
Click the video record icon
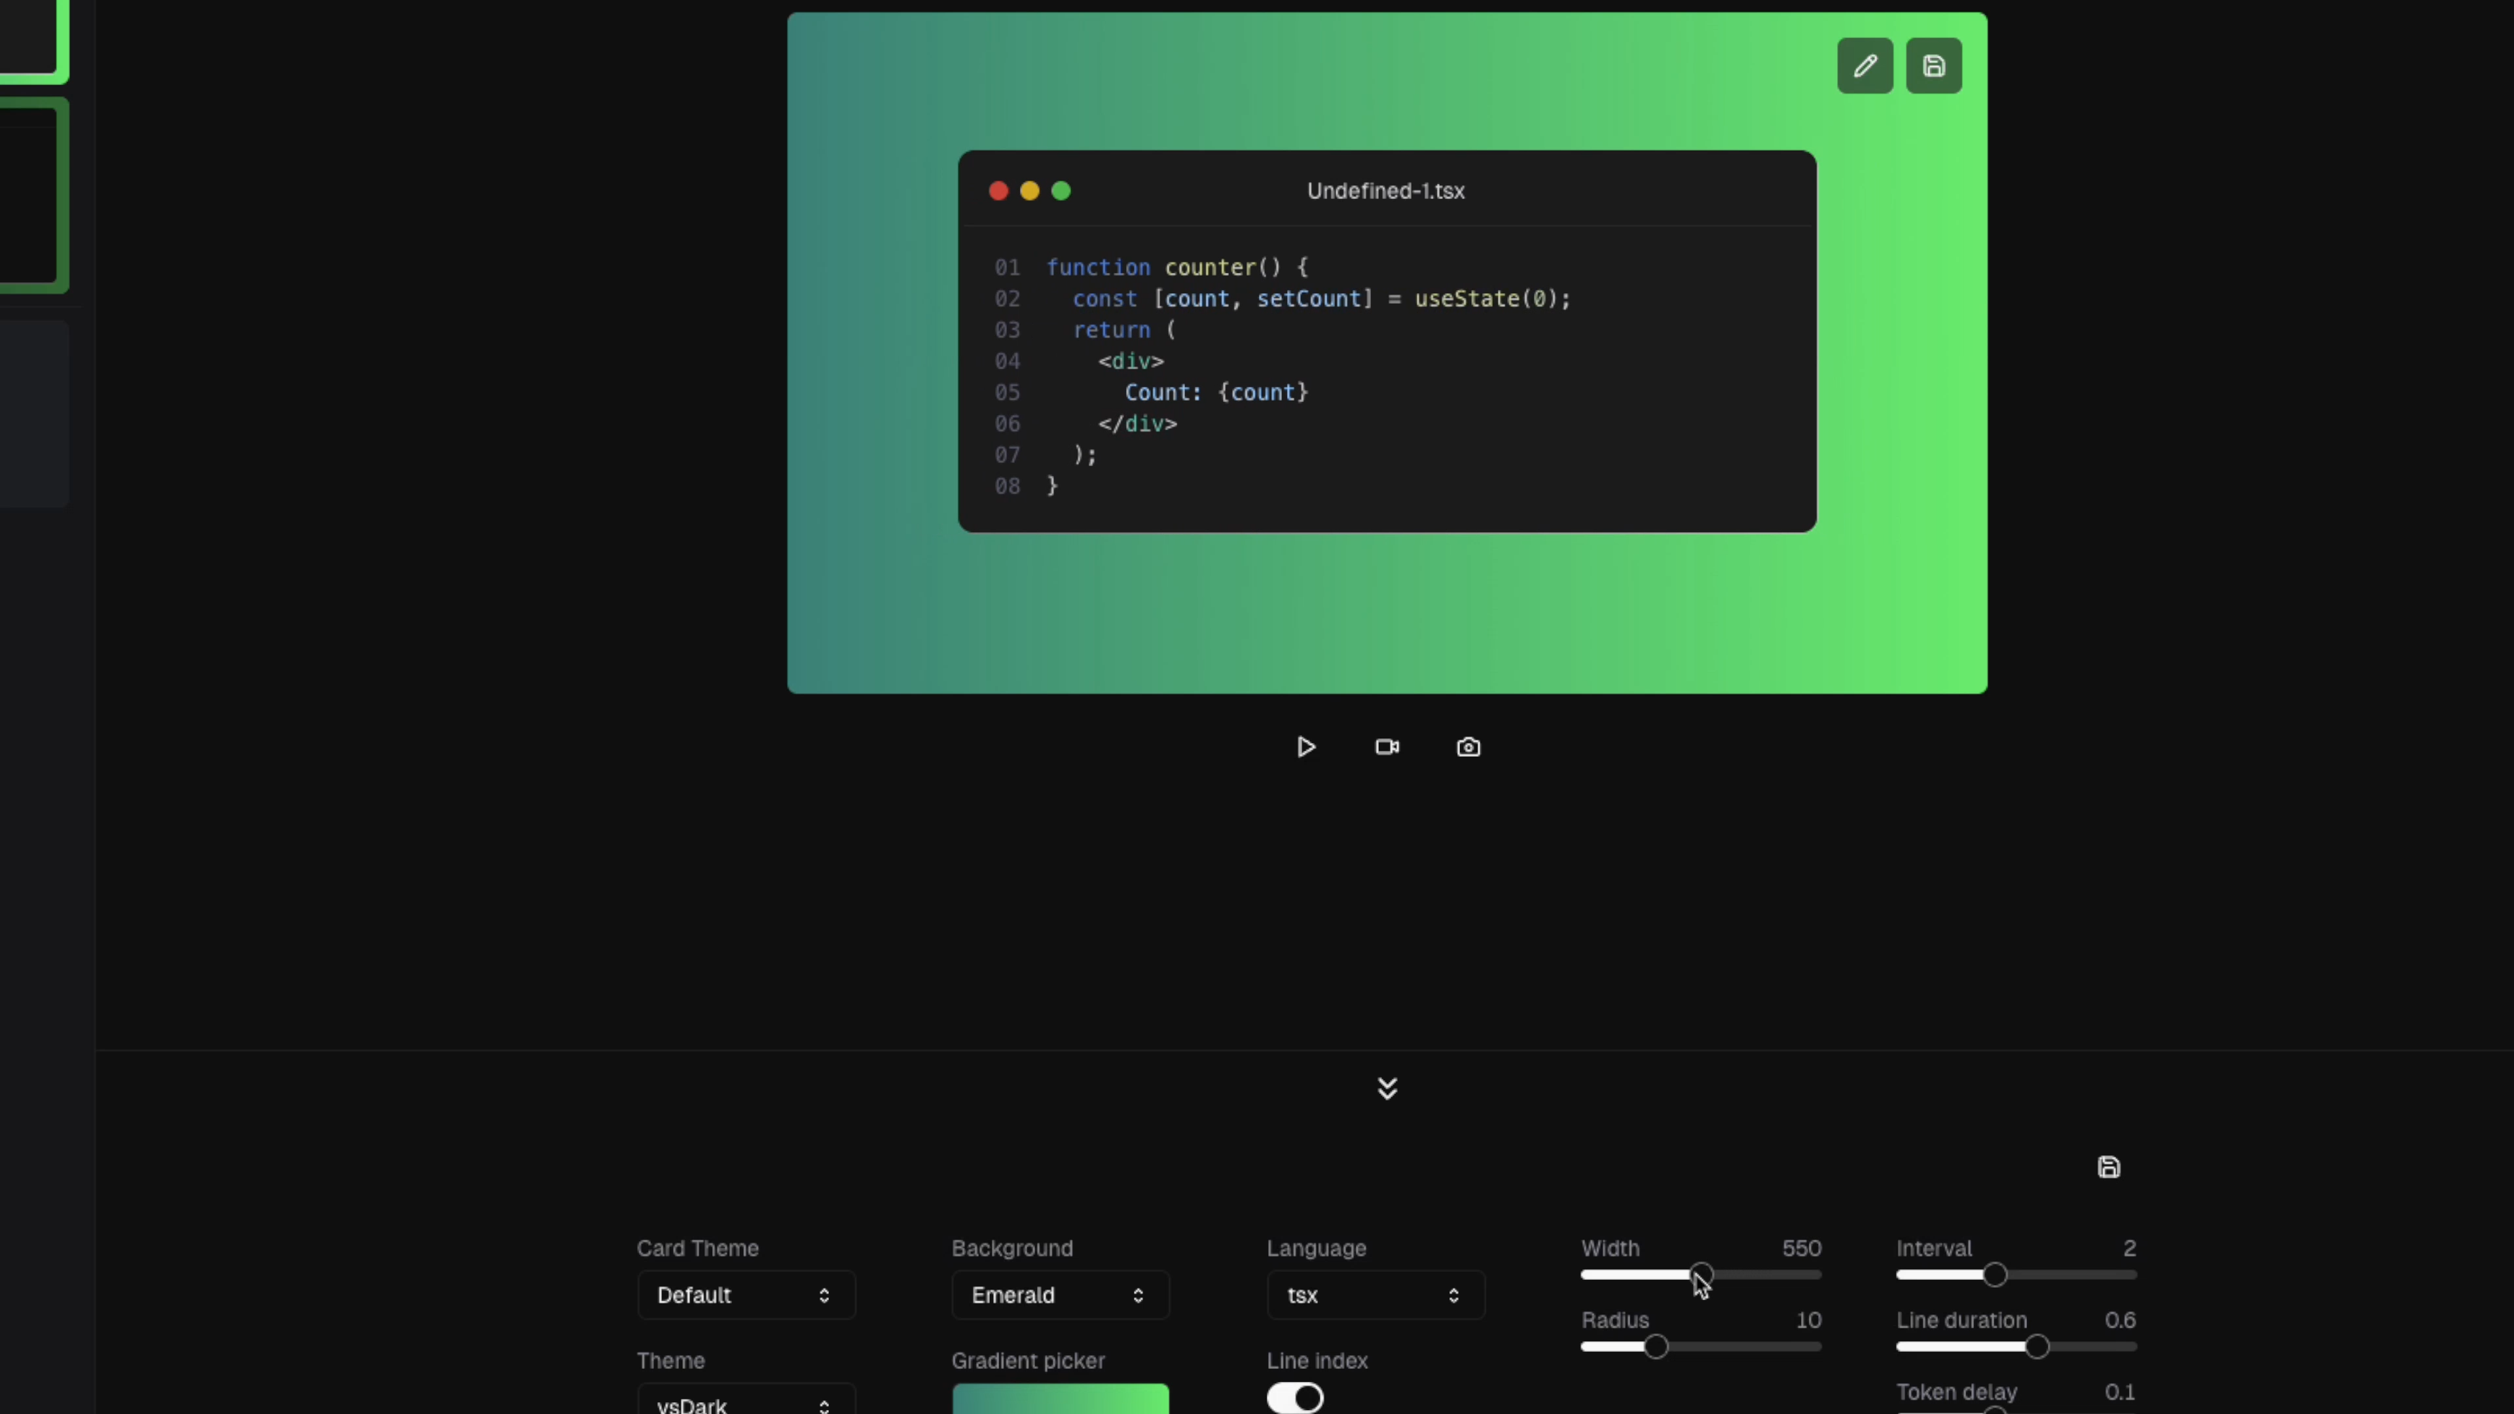pyautogui.click(x=1387, y=748)
